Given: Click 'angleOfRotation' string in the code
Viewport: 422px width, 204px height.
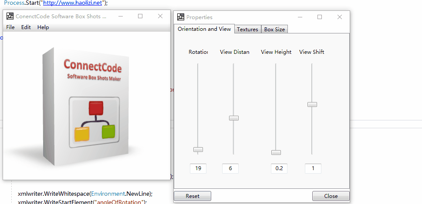Looking at the screenshot, I should tap(119, 201).
